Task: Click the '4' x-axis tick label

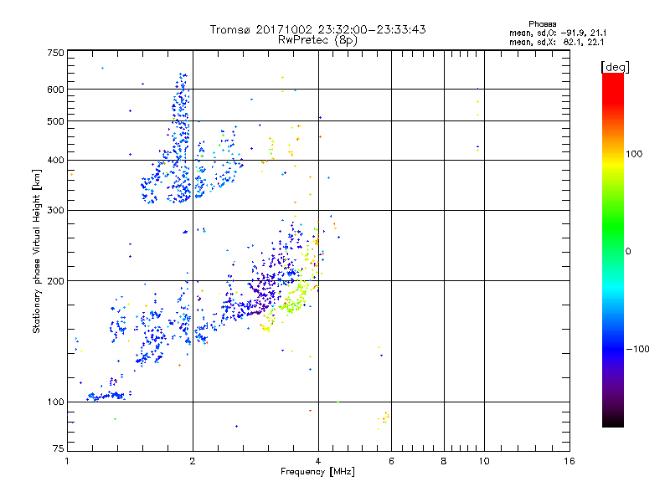Action: [318, 461]
